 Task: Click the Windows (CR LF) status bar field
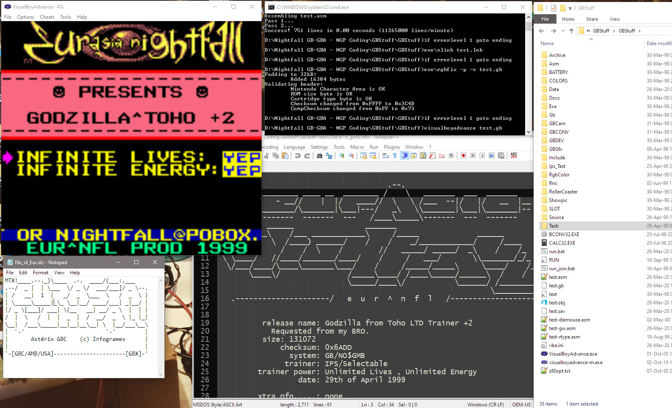[485, 405]
